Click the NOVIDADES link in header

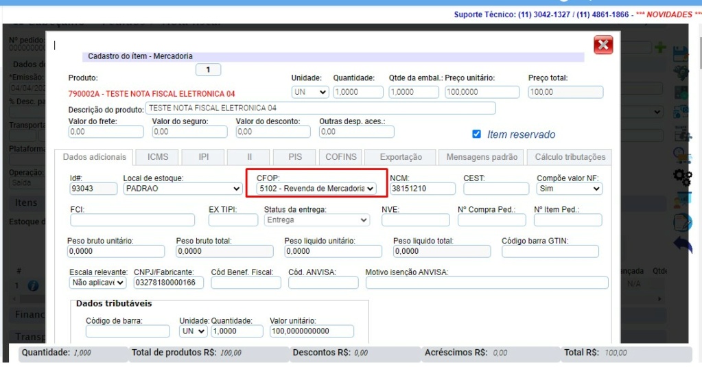point(669,14)
